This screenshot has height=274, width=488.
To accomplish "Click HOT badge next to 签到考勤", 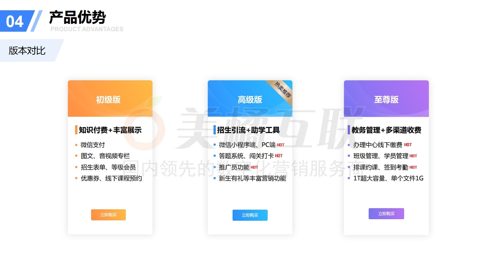I will [x=413, y=167].
